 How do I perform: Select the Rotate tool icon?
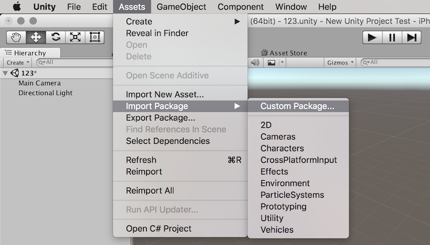56,37
